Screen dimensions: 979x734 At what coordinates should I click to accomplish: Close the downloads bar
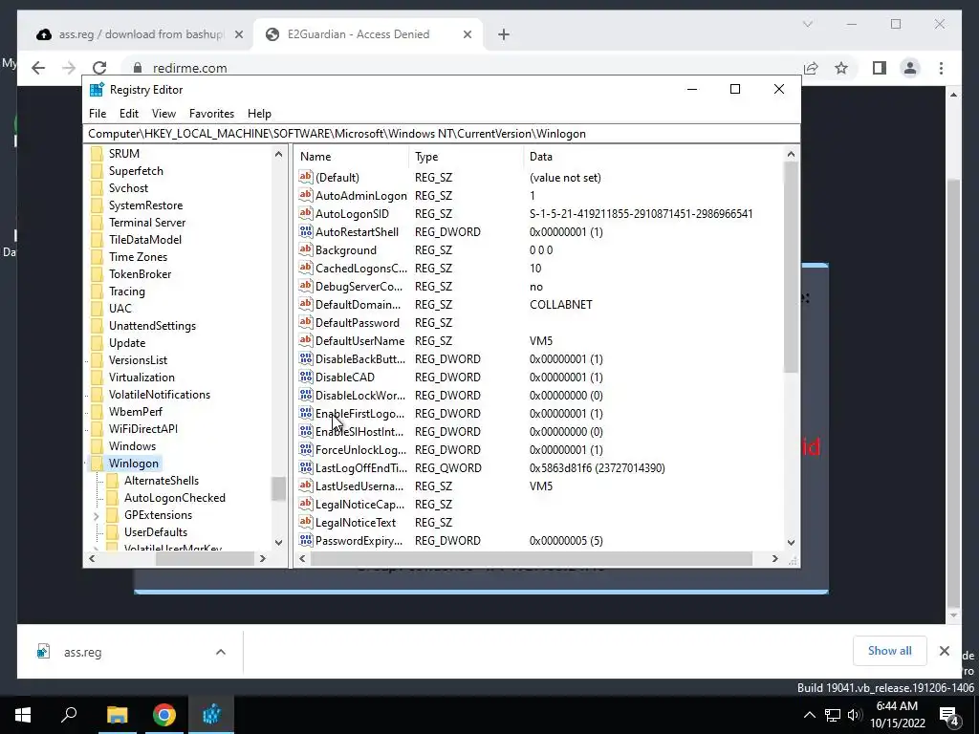pyautogui.click(x=944, y=651)
